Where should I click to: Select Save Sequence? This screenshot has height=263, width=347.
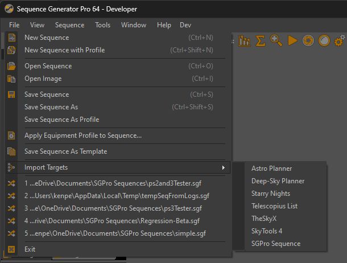coord(118,94)
